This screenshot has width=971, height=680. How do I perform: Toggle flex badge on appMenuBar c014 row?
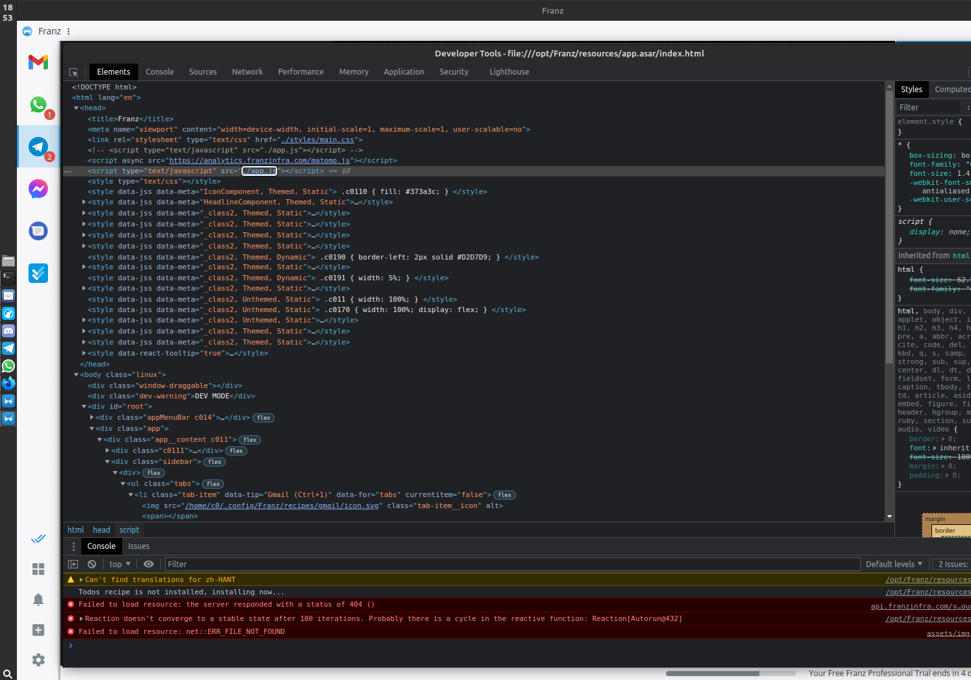(x=264, y=418)
